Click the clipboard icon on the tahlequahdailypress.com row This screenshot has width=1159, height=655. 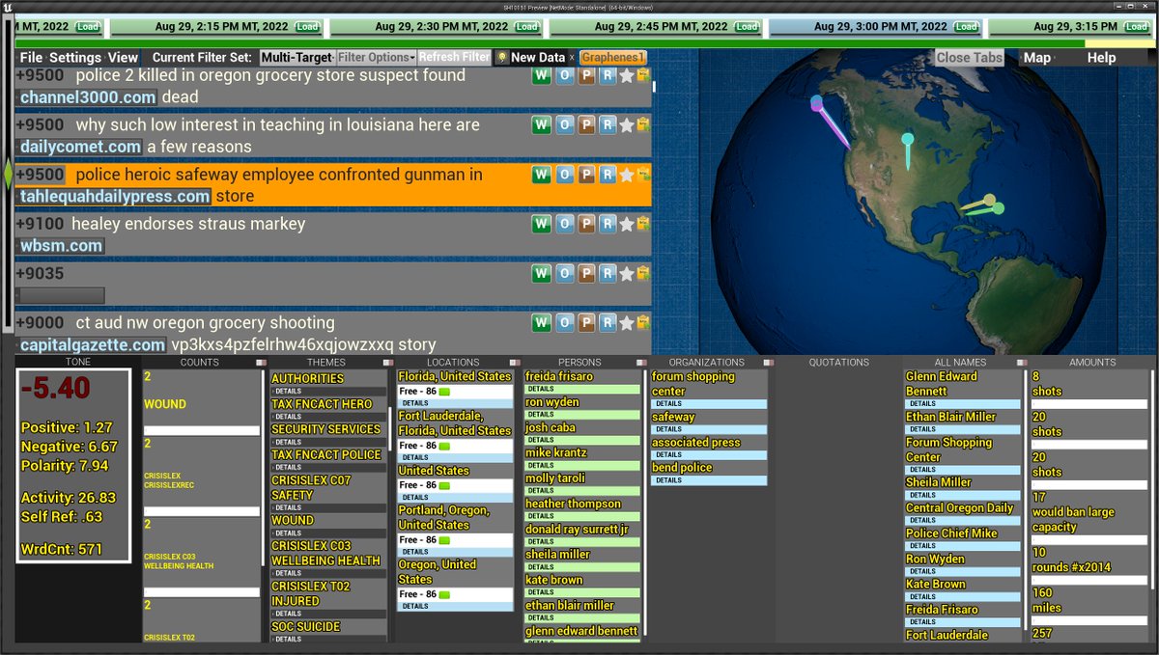pos(642,175)
